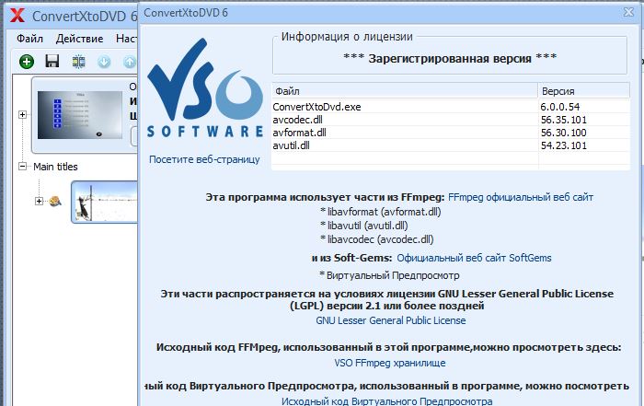Select the DVD menu preview thumbnail
Image resolution: width=644 pixels, height=406 pixels.
(x=80, y=115)
